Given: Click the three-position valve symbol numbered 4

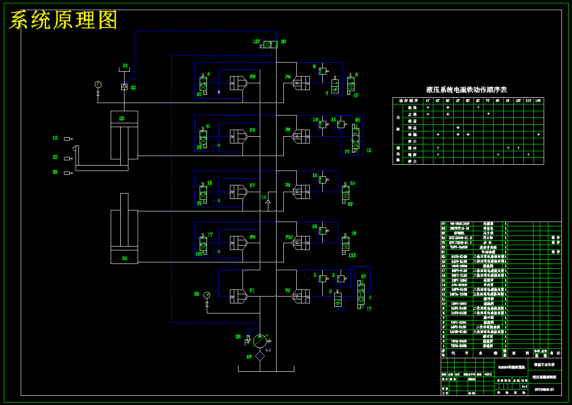Looking at the screenshot, I should click(x=361, y=294).
